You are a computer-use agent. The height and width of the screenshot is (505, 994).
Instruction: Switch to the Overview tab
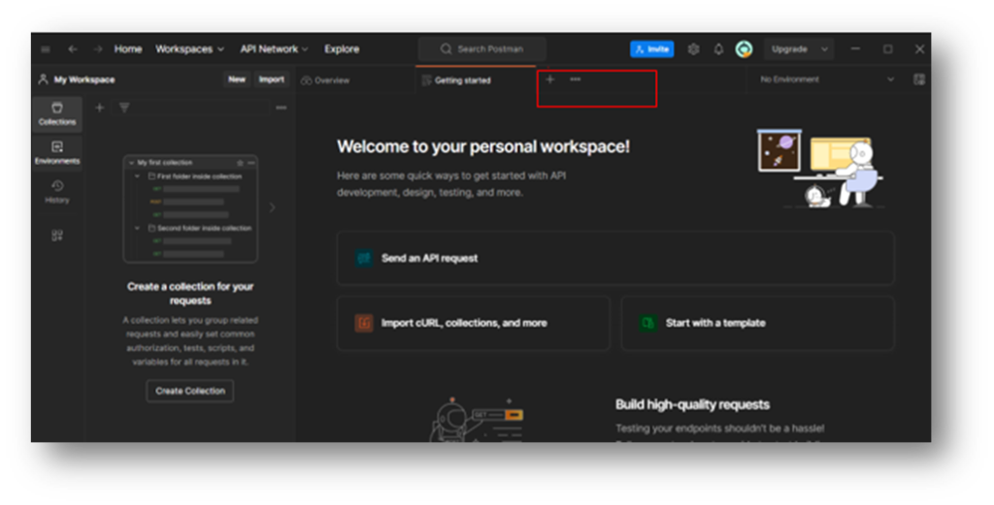325,80
